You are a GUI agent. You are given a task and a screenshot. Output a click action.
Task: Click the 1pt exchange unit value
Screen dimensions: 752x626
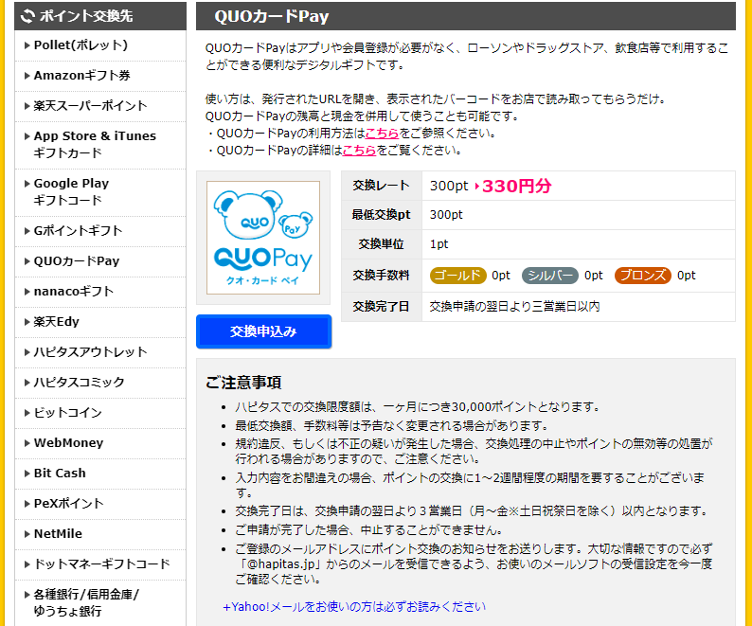[x=439, y=244]
